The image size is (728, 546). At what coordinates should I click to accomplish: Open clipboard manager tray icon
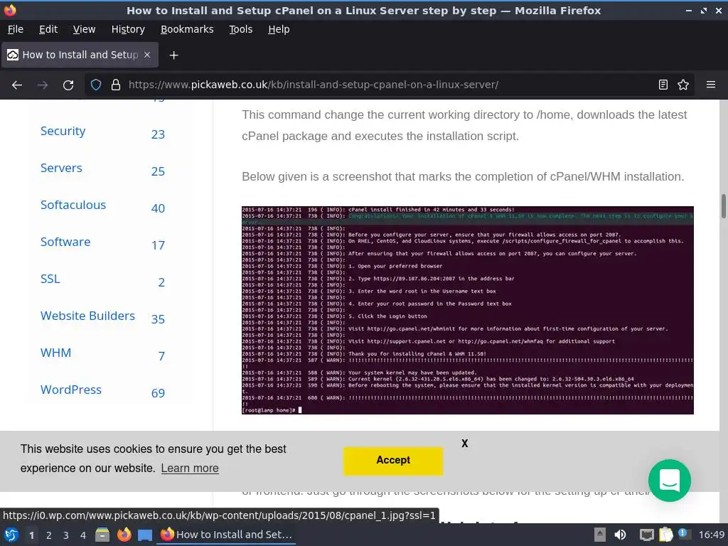pos(665,535)
